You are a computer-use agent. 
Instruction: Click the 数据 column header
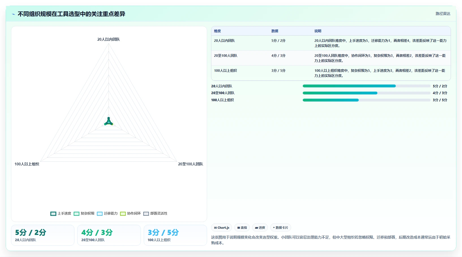[x=275, y=31]
